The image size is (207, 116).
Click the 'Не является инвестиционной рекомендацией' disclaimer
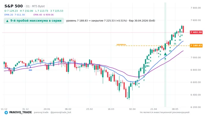coord(165,112)
